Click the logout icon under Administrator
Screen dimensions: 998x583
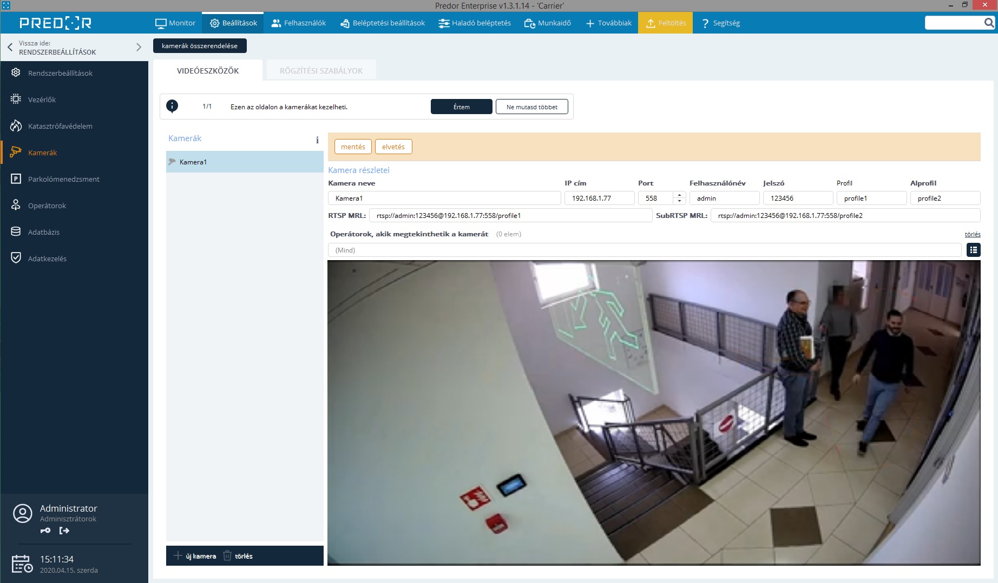coord(64,531)
